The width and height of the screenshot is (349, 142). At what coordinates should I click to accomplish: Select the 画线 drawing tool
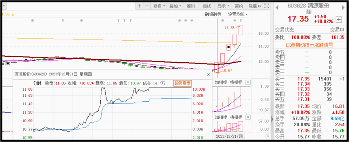pos(207,6)
